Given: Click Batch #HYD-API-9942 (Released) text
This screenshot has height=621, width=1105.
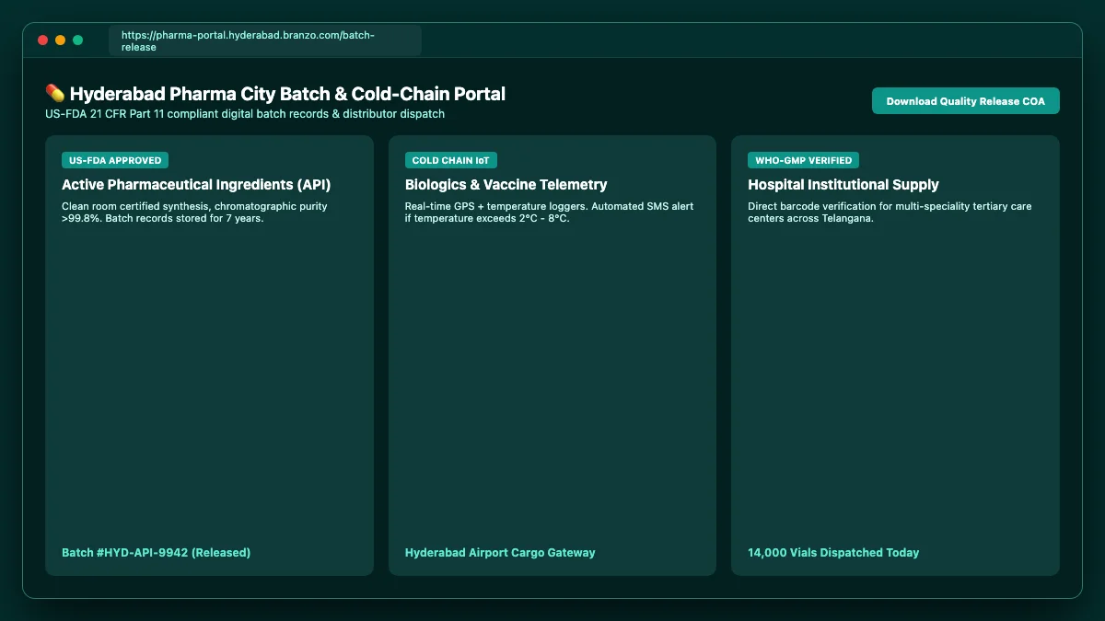Looking at the screenshot, I should point(157,553).
